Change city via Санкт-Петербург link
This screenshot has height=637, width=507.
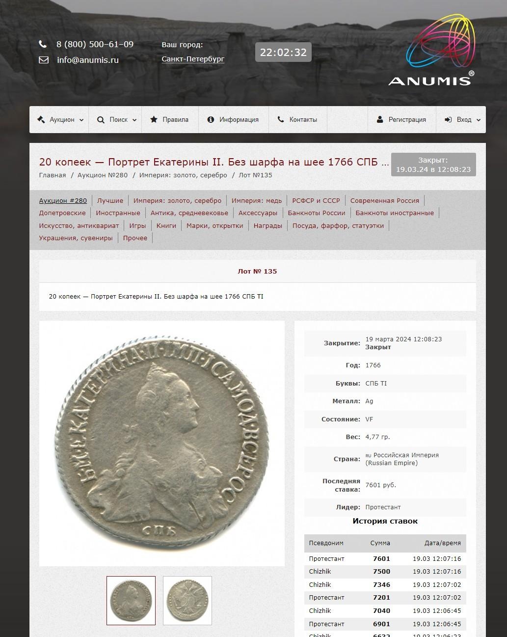pos(193,59)
